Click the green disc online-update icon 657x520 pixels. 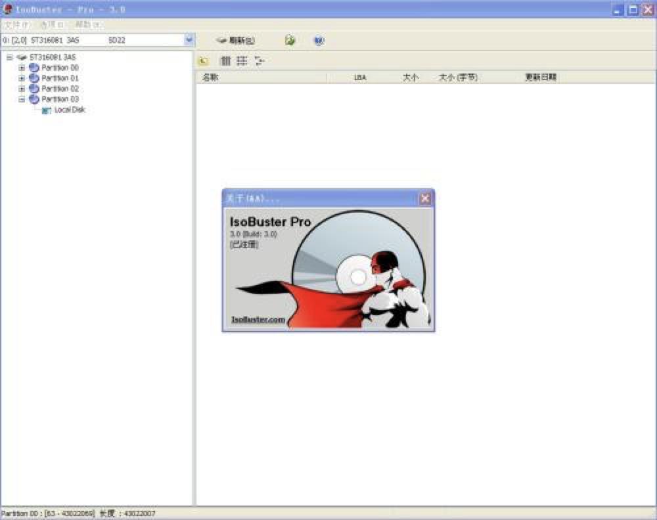click(290, 40)
